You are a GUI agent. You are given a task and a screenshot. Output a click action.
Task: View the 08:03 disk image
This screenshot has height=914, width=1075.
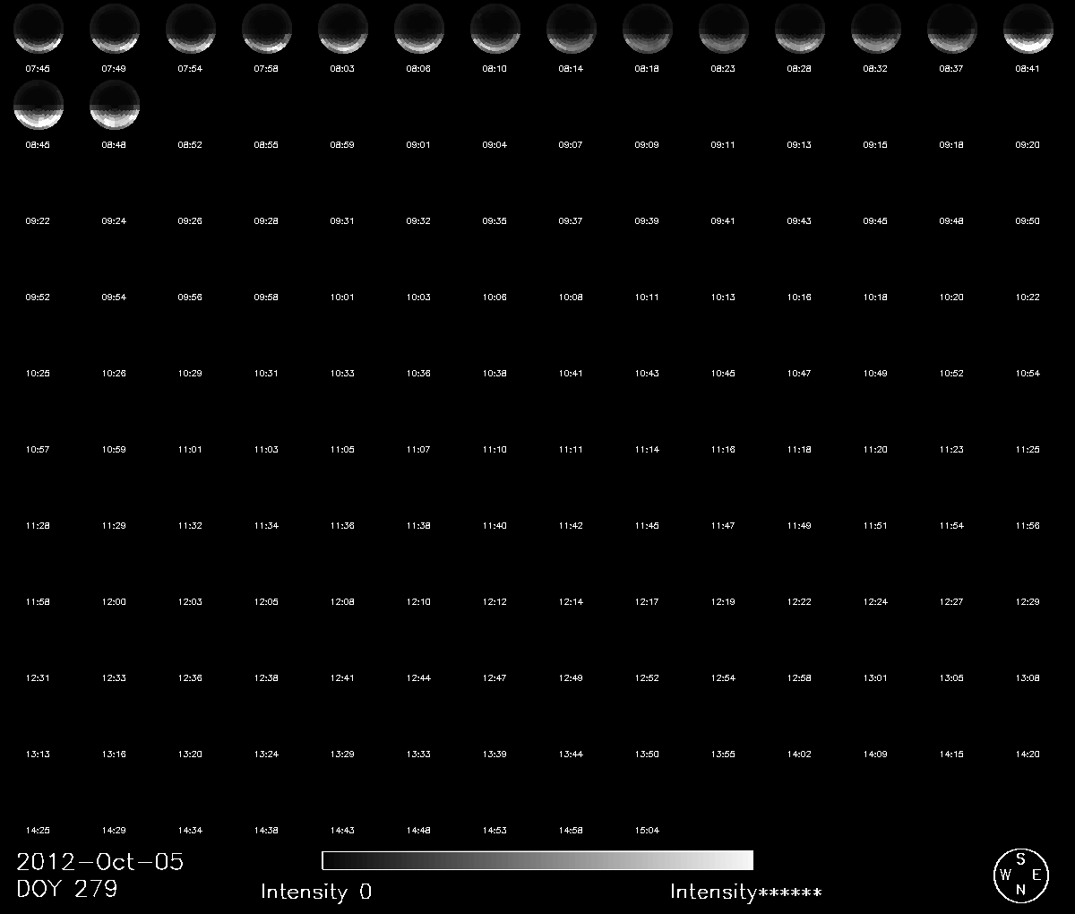[343, 29]
